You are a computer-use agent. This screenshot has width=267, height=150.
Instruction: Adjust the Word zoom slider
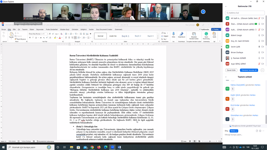click(210, 141)
